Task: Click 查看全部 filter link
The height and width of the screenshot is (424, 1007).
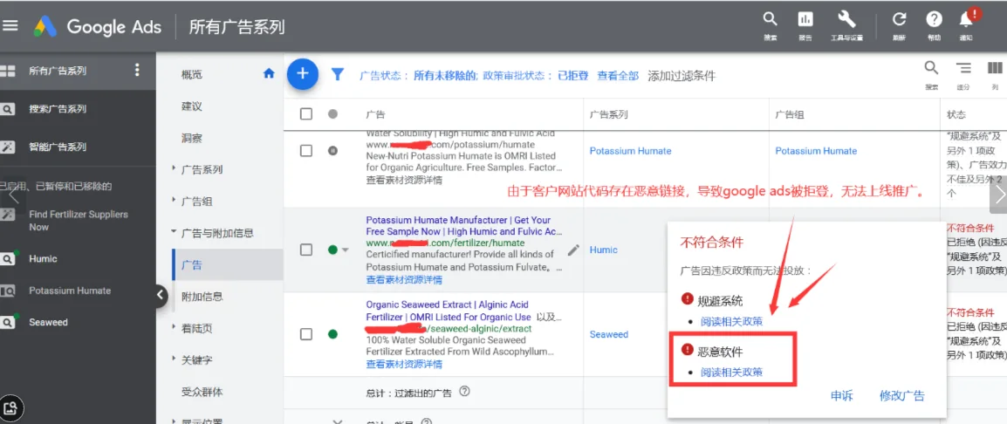Action: pos(618,75)
